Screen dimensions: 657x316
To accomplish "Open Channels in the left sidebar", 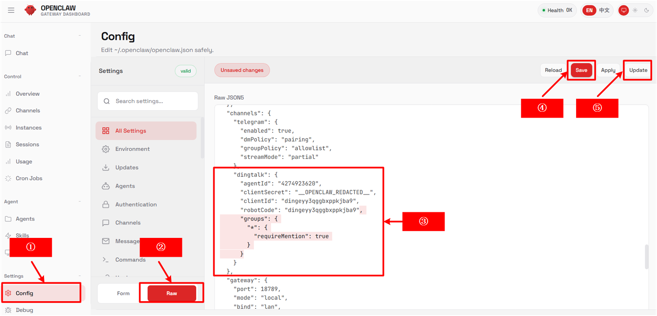I will (28, 110).
